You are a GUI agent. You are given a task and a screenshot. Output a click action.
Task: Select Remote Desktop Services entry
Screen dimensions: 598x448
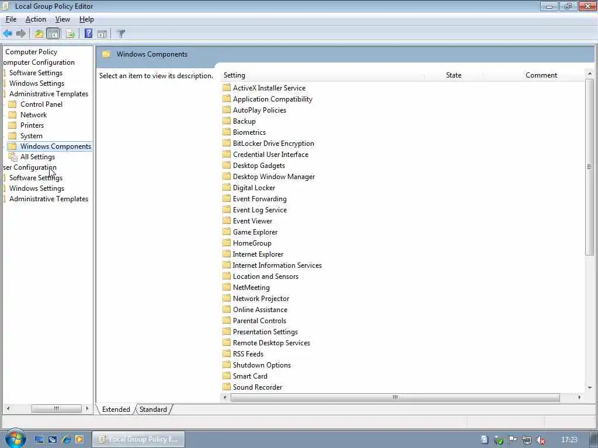coord(271,343)
